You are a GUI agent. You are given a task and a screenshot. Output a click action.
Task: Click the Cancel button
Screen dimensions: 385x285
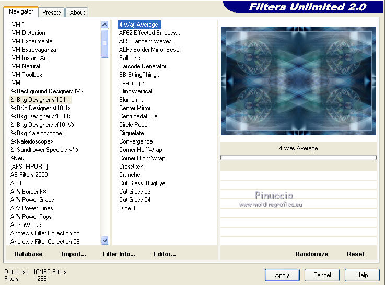[322, 275]
